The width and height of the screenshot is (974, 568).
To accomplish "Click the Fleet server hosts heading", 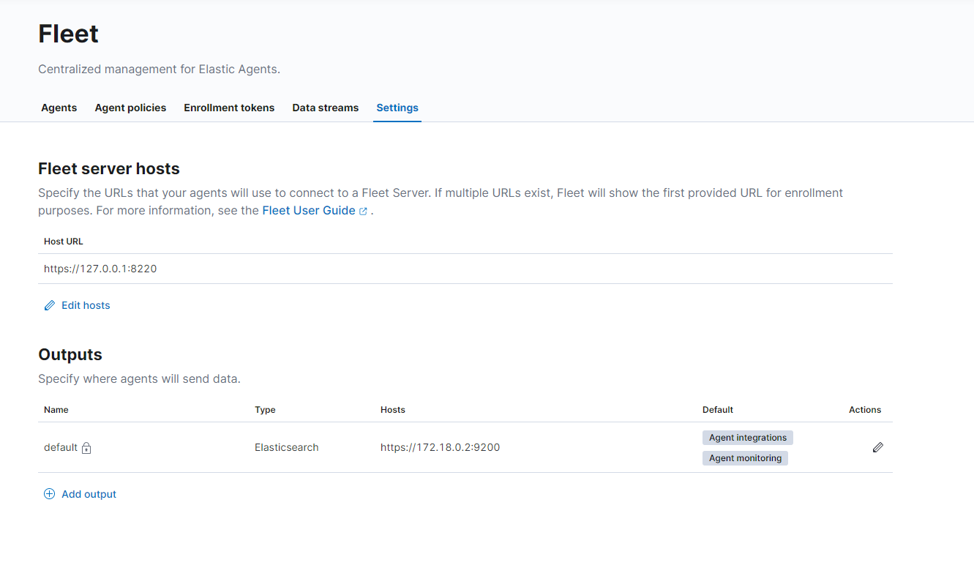I will click(x=109, y=168).
